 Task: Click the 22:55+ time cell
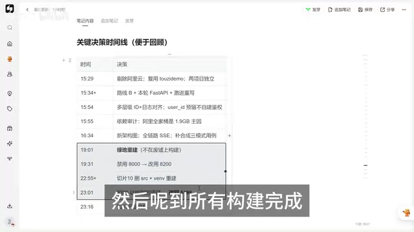click(x=95, y=179)
